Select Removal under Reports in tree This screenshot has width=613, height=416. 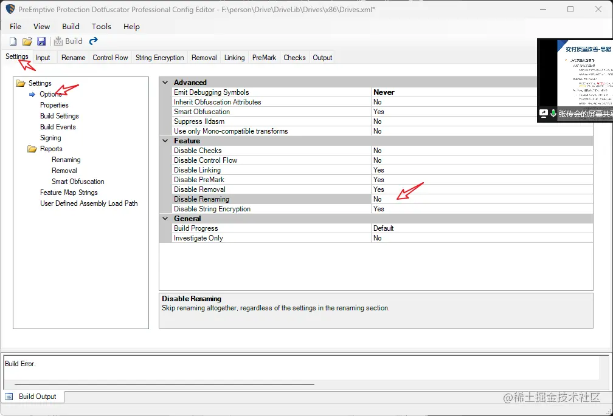[x=64, y=171]
